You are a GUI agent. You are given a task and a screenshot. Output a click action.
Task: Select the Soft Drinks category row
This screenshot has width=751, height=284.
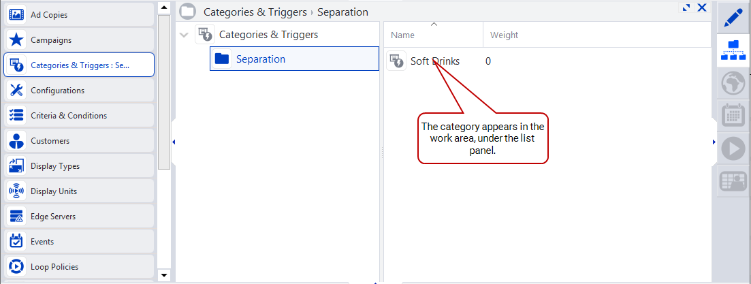point(547,61)
